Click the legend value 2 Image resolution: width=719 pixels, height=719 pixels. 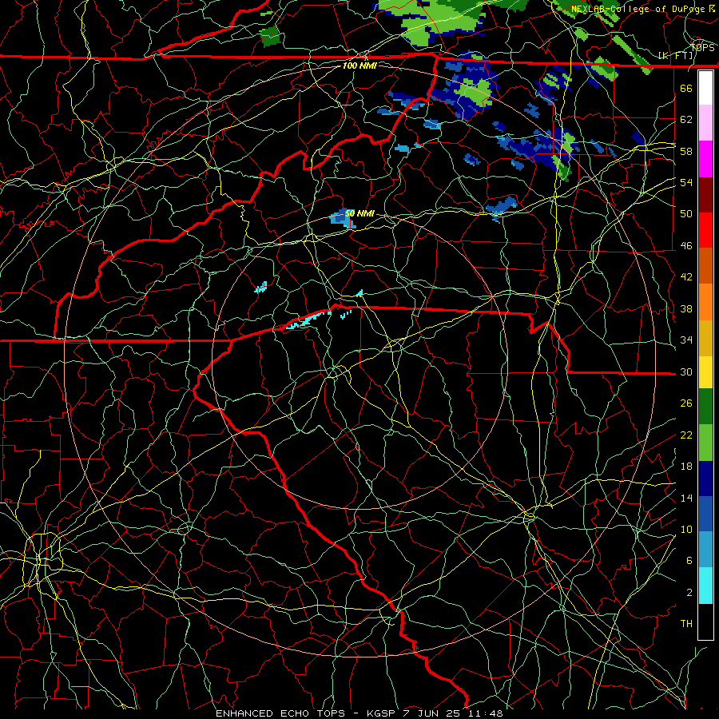[x=689, y=593]
